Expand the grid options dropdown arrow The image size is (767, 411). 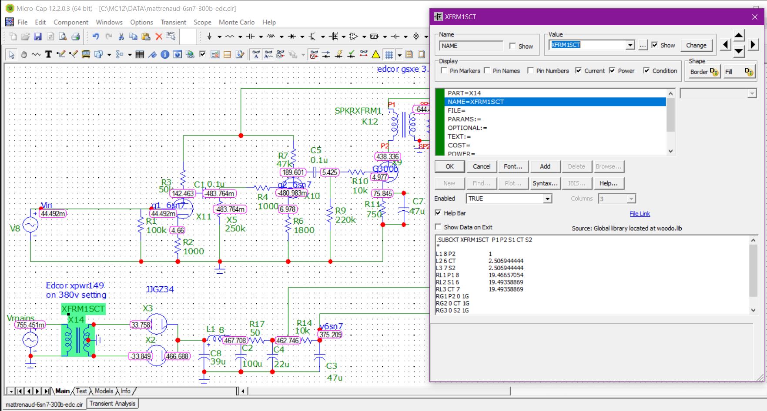[399, 54]
